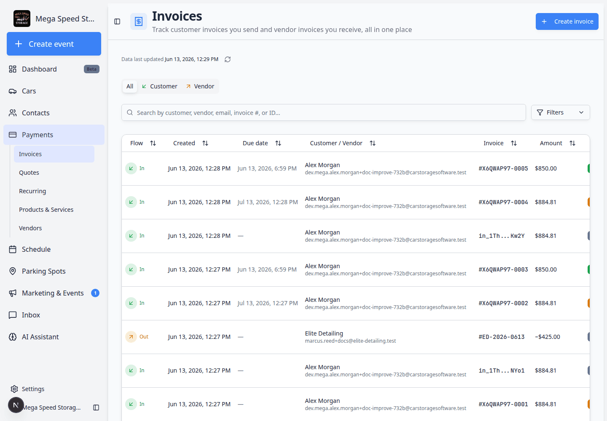Click the In flow icon for invoice #X6QWAP97-0005
The width and height of the screenshot is (607, 421).
[x=131, y=168]
